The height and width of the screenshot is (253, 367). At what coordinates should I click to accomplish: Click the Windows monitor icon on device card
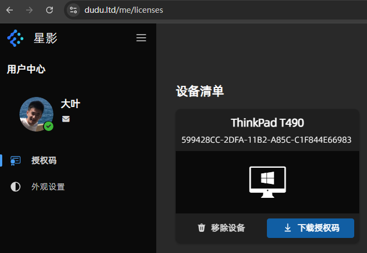267,181
